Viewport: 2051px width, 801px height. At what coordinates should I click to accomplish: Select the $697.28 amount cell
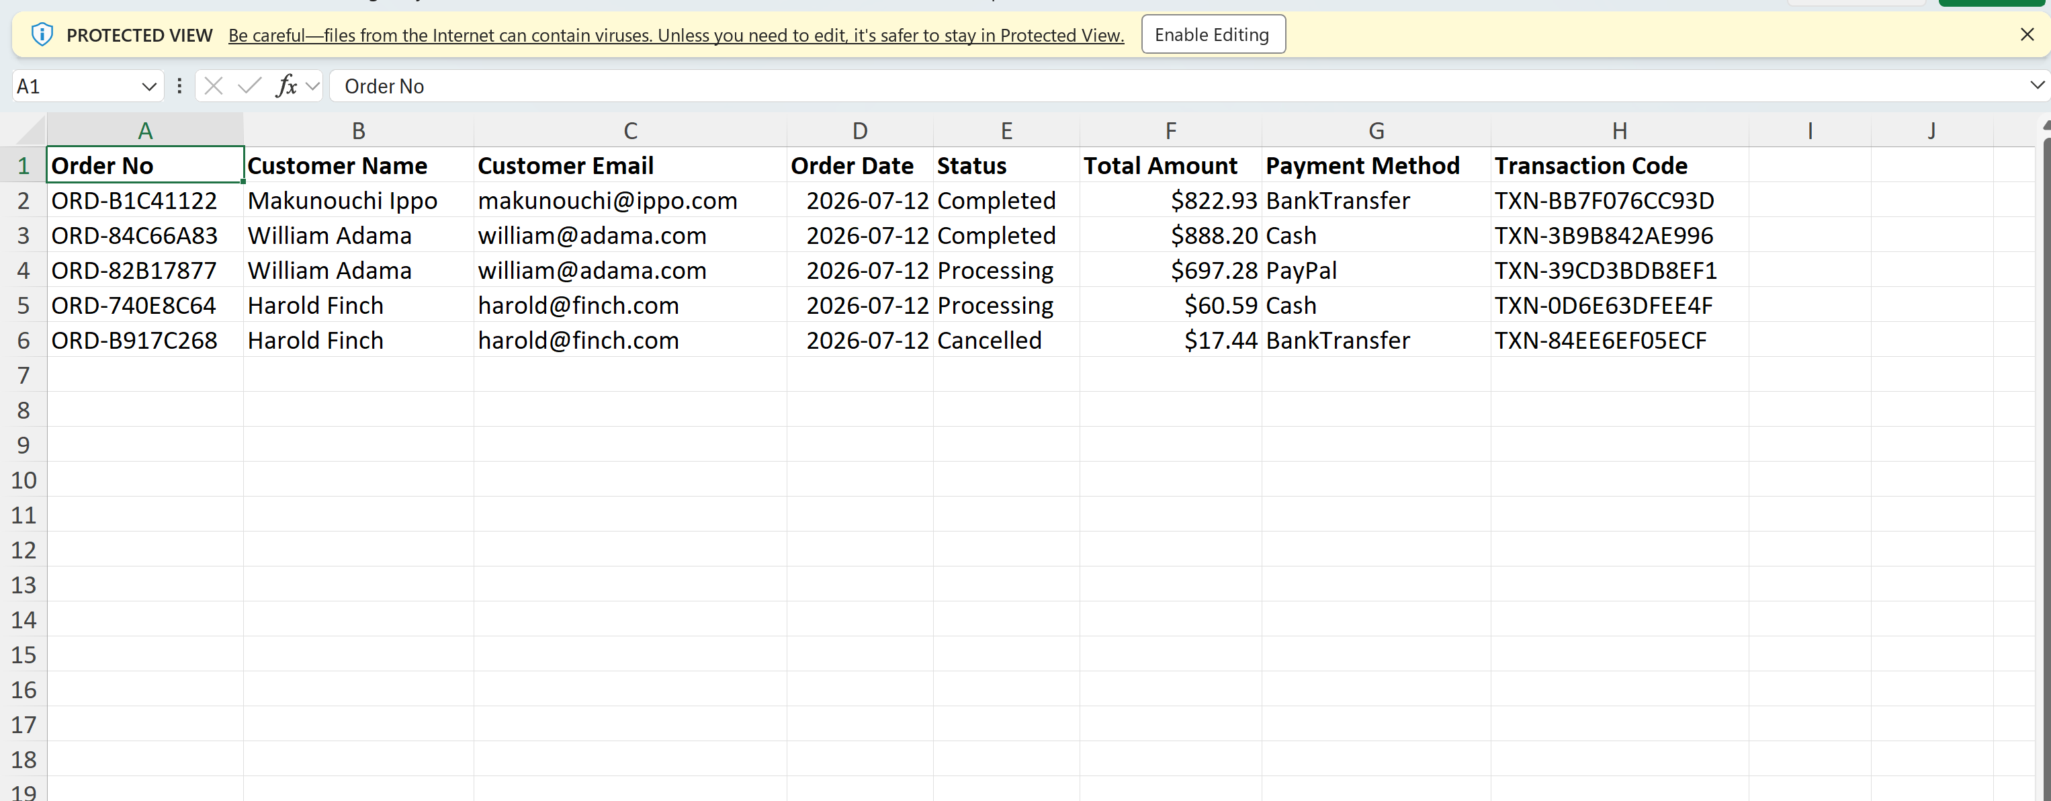click(x=1170, y=270)
